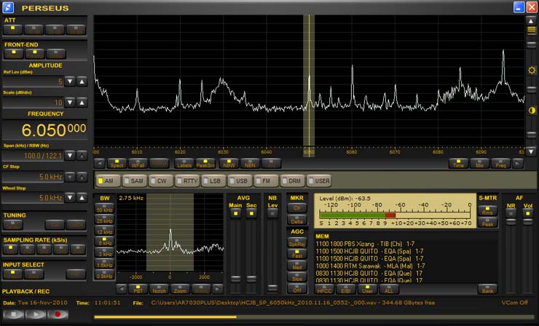Viewport: 539px width, 326px height.
Task: Set bandwidth to 0.8kHz
Action: tap(104, 274)
